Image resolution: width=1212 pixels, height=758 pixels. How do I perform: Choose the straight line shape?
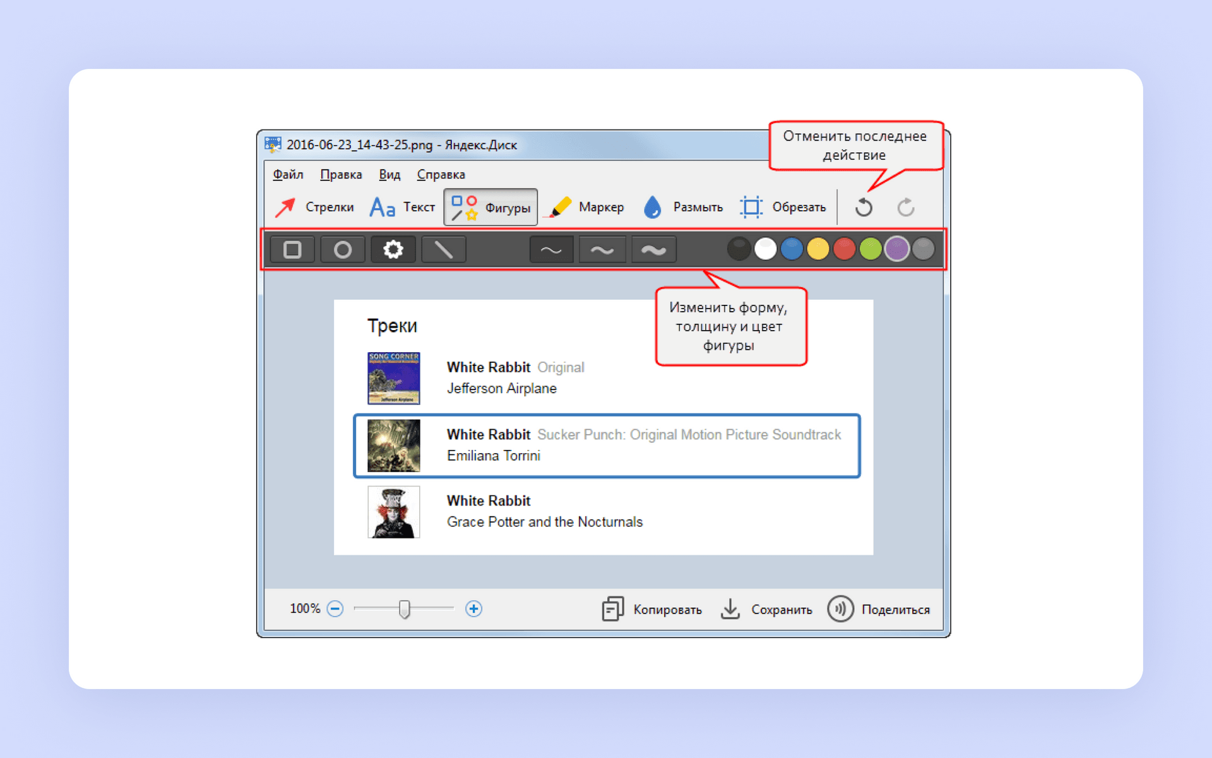pyautogui.click(x=444, y=249)
